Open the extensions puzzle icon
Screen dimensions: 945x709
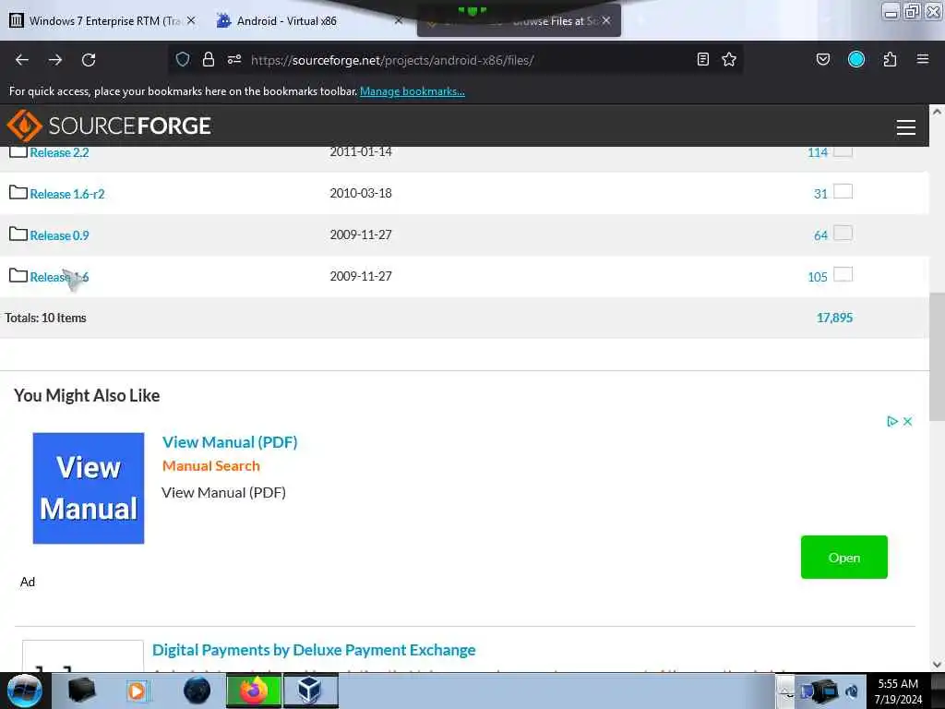tap(890, 59)
